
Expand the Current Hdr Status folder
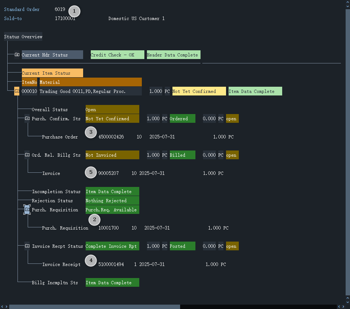click(x=17, y=55)
